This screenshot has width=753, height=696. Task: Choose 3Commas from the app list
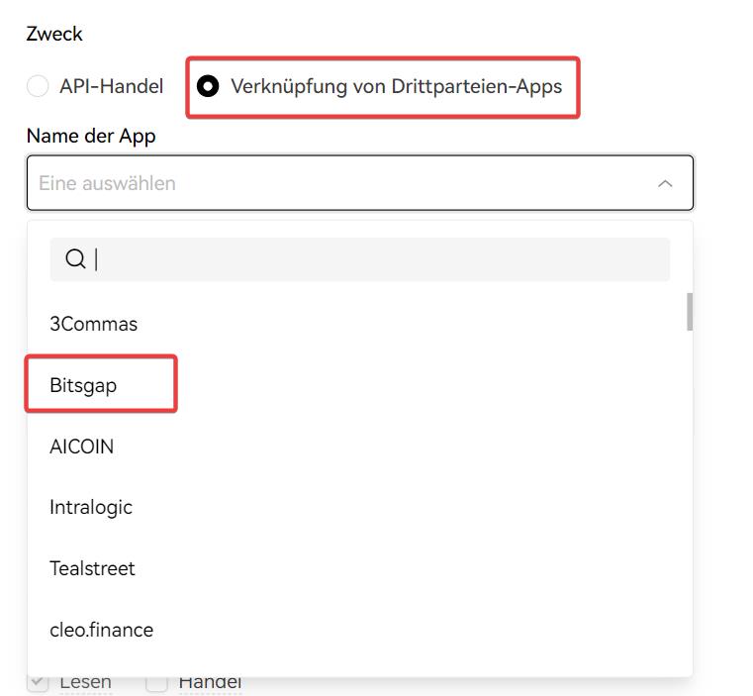click(94, 324)
